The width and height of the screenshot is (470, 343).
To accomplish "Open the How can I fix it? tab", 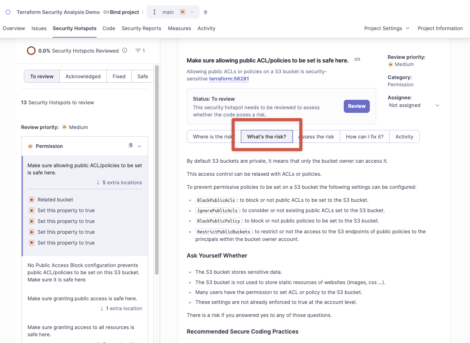I will (364, 137).
